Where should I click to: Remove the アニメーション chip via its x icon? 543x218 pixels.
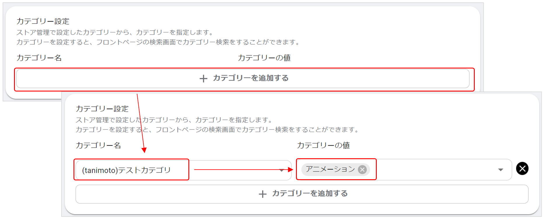click(362, 170)
